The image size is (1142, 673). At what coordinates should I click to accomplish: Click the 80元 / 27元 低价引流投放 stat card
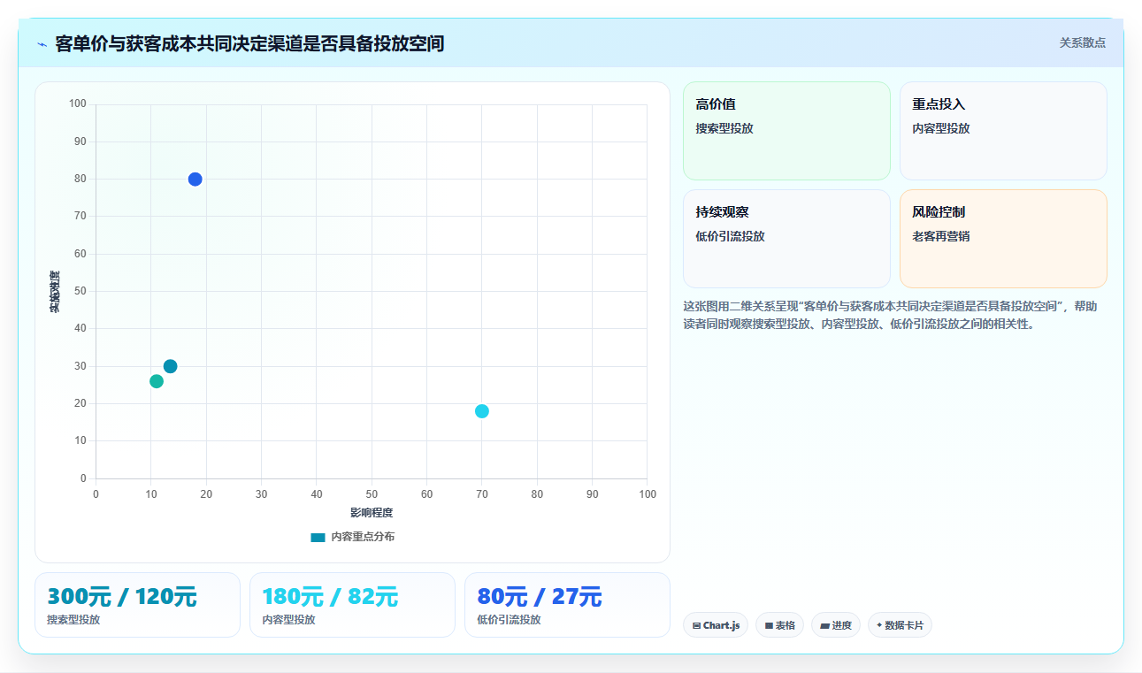tap(567, 605)
